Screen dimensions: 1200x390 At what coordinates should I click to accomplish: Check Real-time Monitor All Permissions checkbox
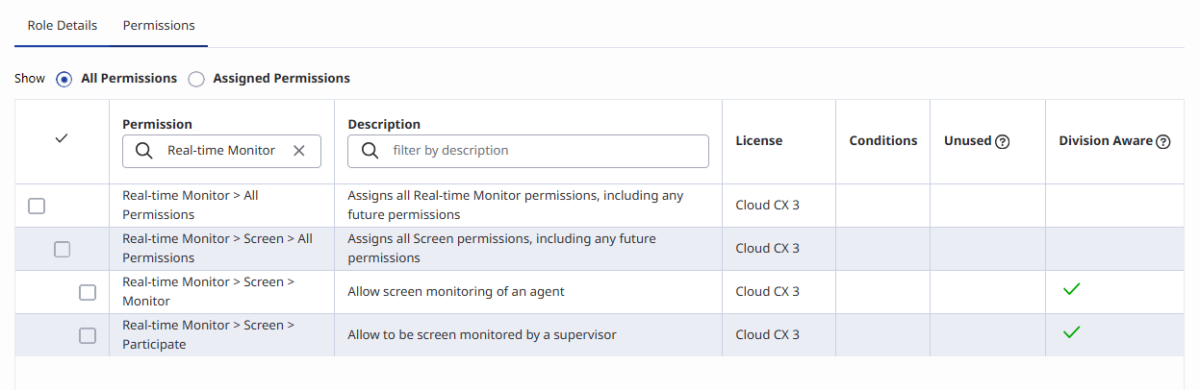(37, 206)
